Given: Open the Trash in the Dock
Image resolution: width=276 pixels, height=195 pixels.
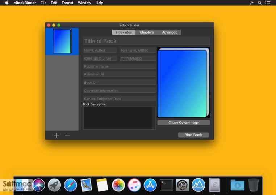Looking at the screenshot, I should point(253,185).
